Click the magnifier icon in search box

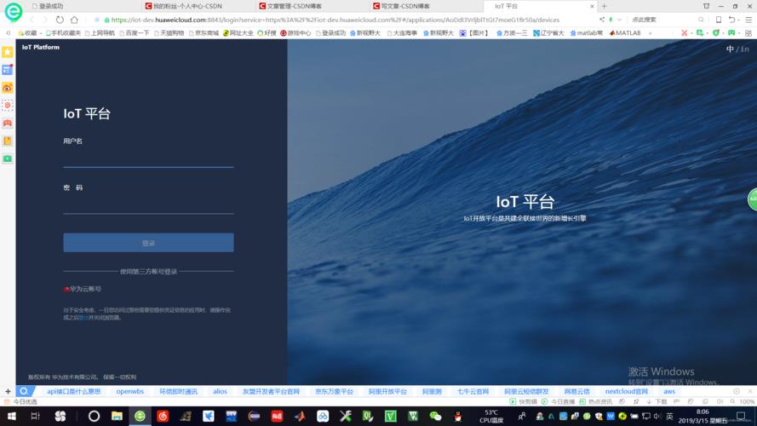[701, 20]
